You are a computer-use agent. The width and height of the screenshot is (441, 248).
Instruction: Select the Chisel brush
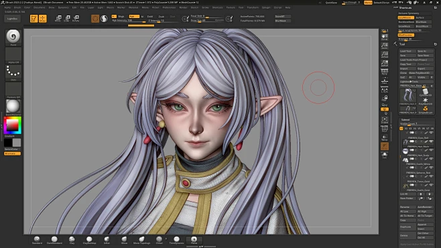[159, 240]
